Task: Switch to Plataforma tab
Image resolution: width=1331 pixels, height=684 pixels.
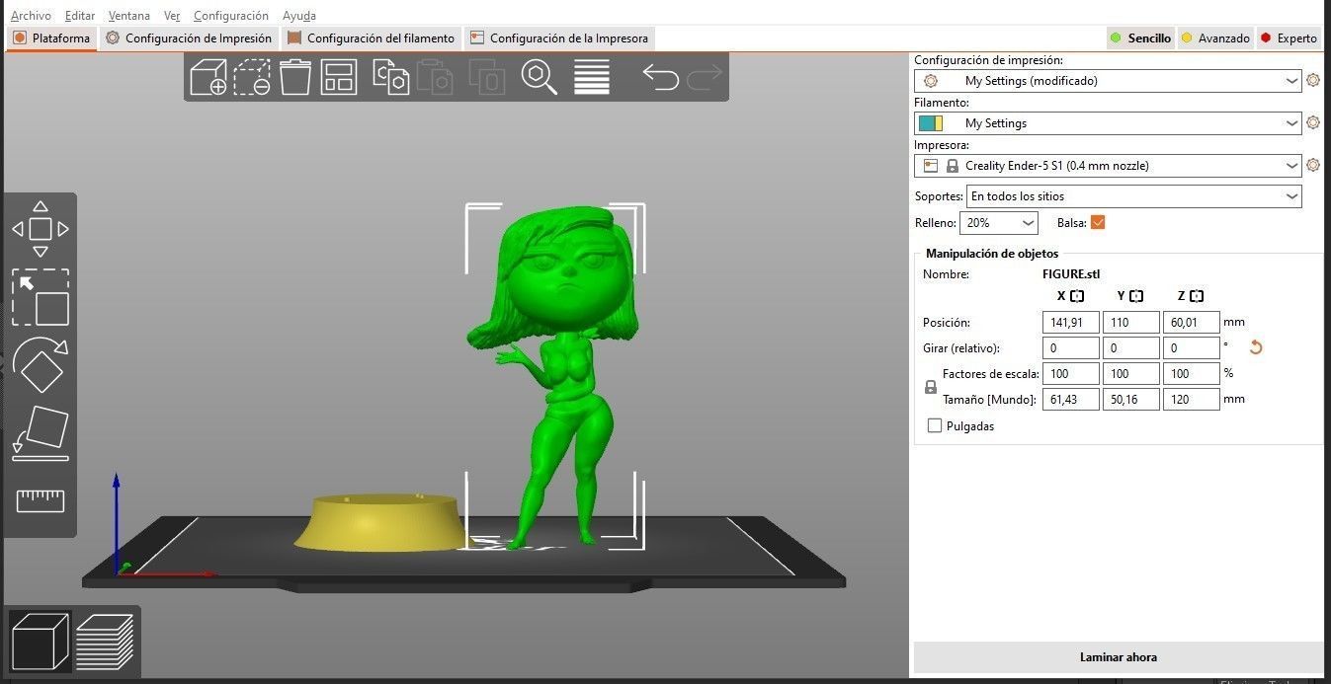Action: coord(51,38)
